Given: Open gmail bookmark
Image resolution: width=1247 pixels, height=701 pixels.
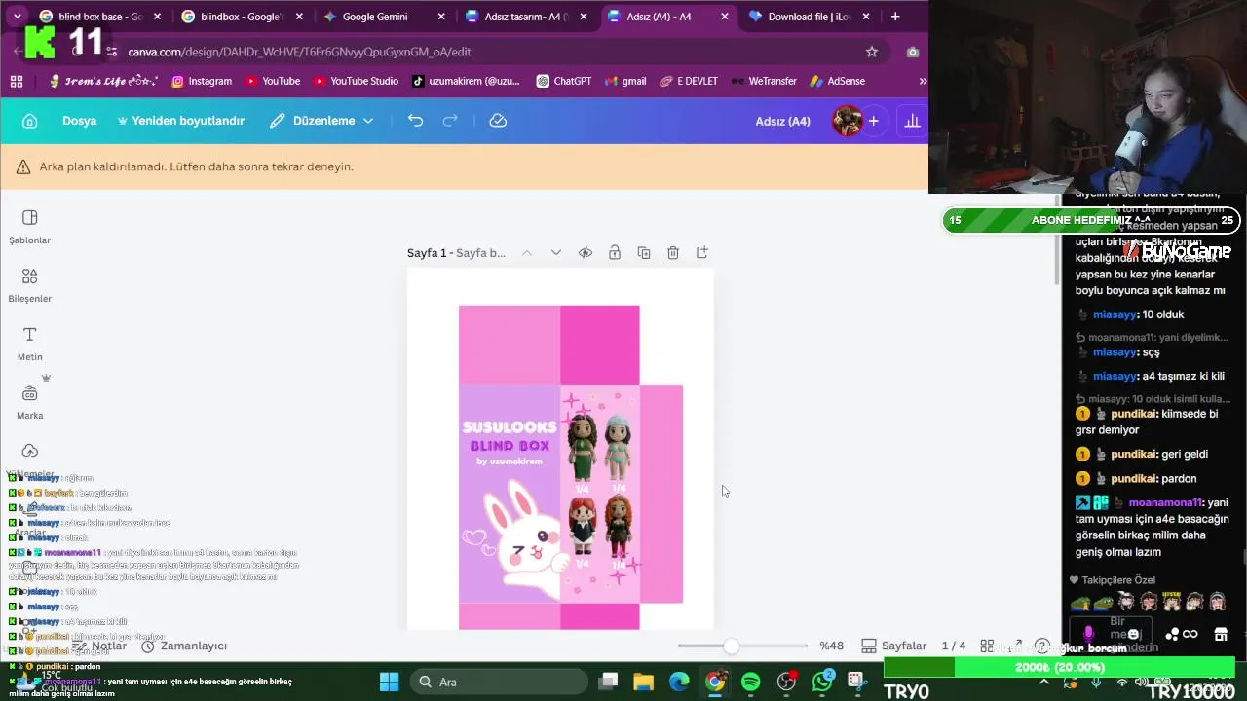Looking at the screenshot, I should 625,82.
